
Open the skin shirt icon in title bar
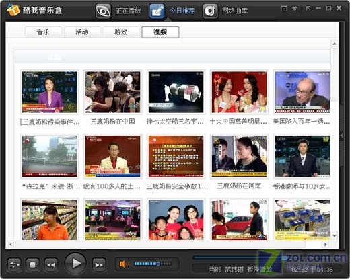point(295,9)
